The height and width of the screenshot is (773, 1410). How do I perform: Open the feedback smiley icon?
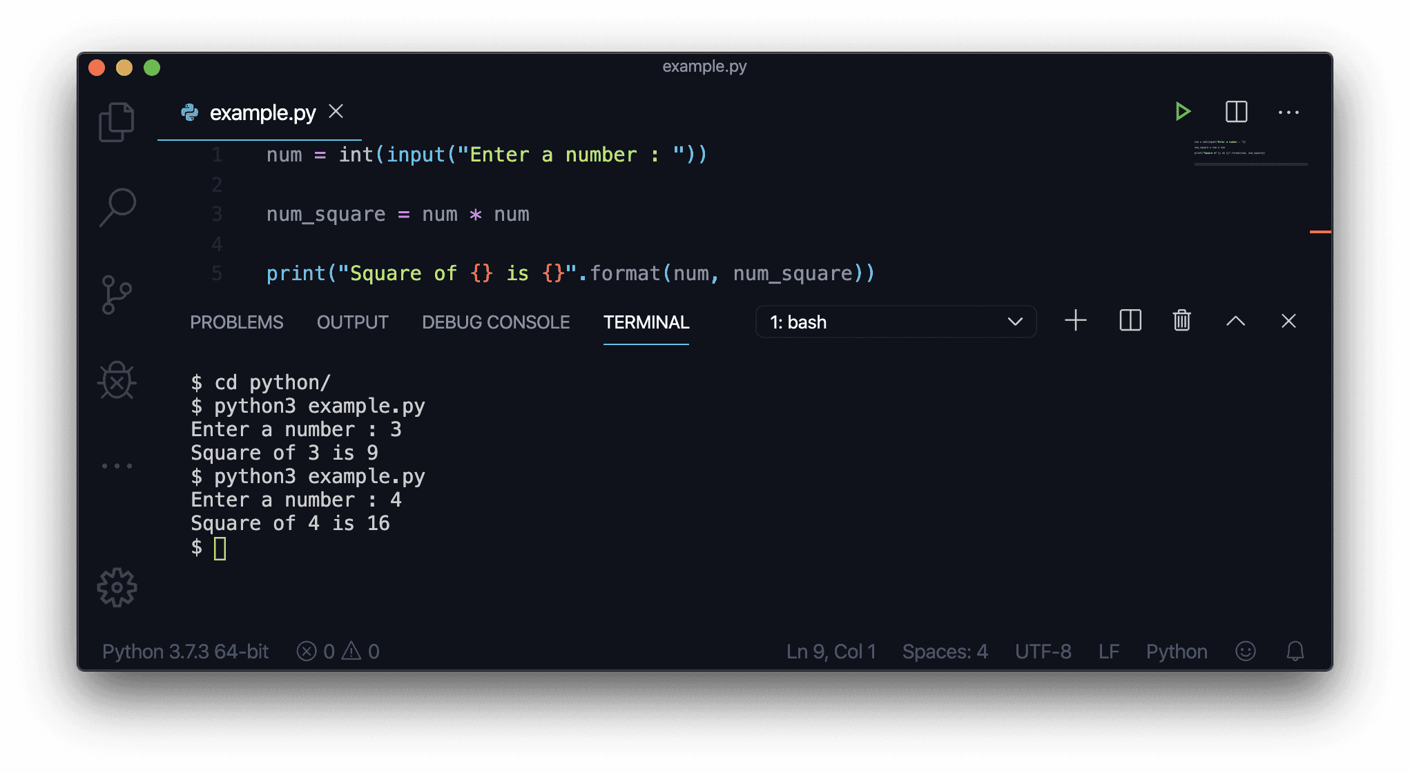click(x=1245, y=651)
